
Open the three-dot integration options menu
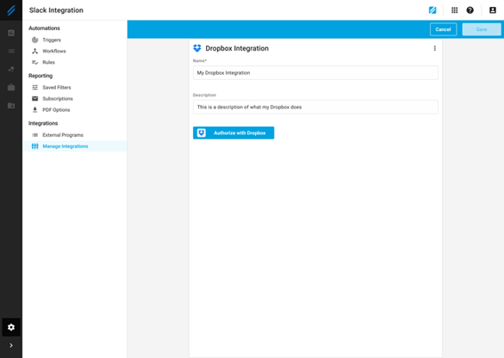point(434,48)
